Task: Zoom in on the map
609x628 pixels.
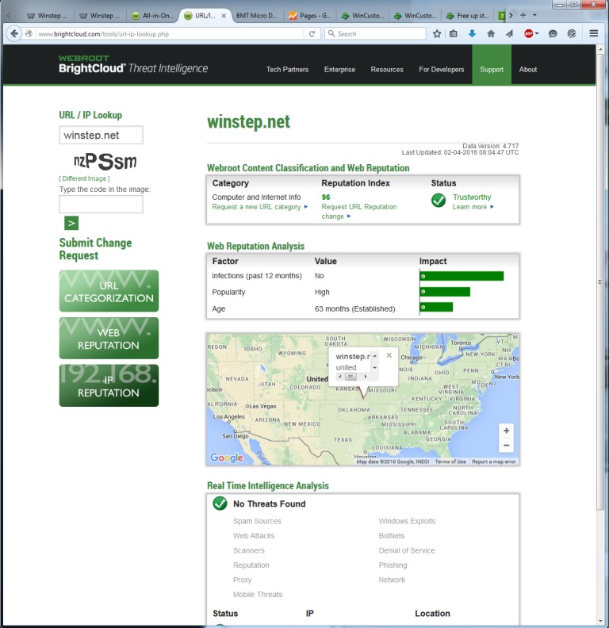Action: [x=507, y=431]
